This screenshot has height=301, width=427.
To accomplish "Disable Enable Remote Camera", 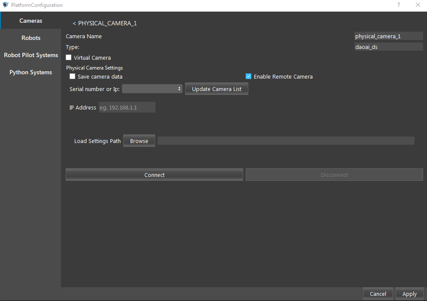I will [x=248, y=76].
